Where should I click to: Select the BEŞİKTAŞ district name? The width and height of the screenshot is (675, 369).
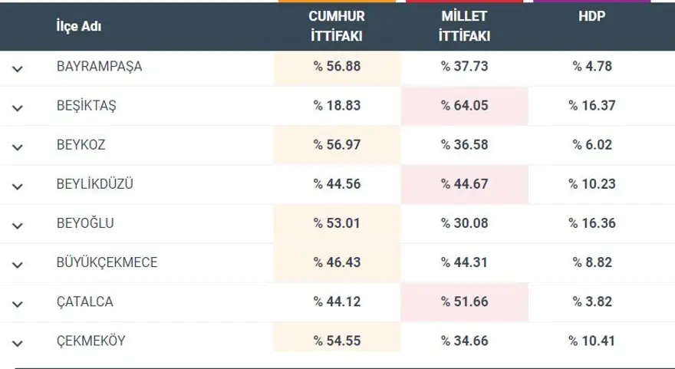(86, 106)
